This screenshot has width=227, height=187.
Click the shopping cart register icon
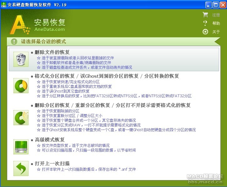coord(205,15)
